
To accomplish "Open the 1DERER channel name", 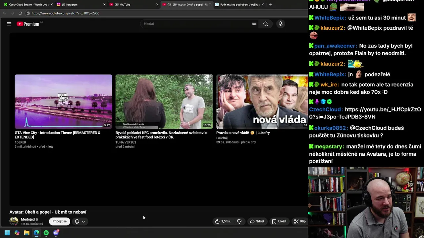I will 21,142.
